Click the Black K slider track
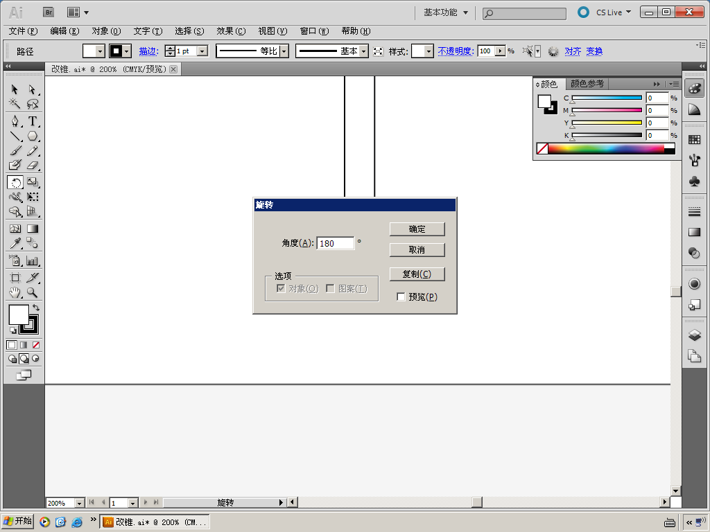The height and width of the screenshot is (532, 710). coord(607,135)
